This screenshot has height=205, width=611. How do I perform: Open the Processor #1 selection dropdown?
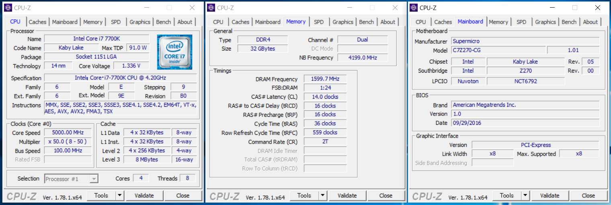pos(71,179)
